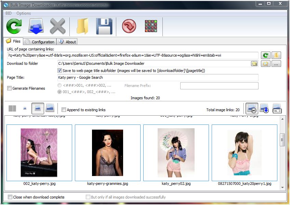Click the ellipsis browse button

[x=276, y=64]
